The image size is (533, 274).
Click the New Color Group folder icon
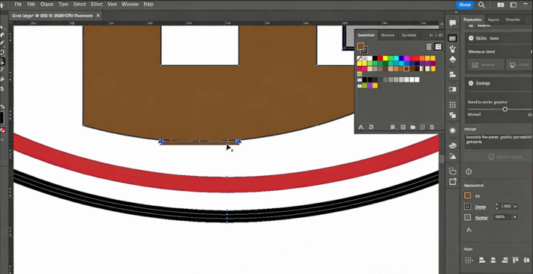point(412,127)
